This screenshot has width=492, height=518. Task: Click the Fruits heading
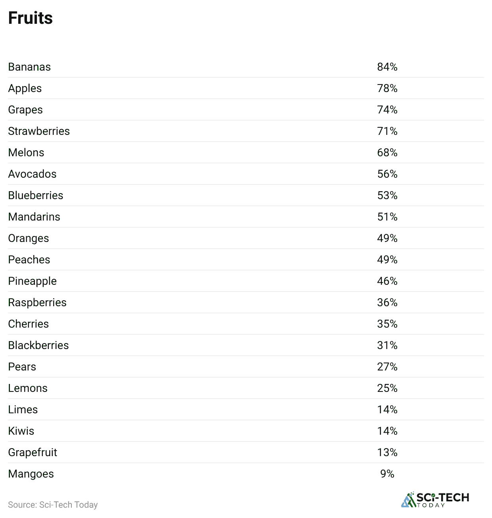(31, 18)
